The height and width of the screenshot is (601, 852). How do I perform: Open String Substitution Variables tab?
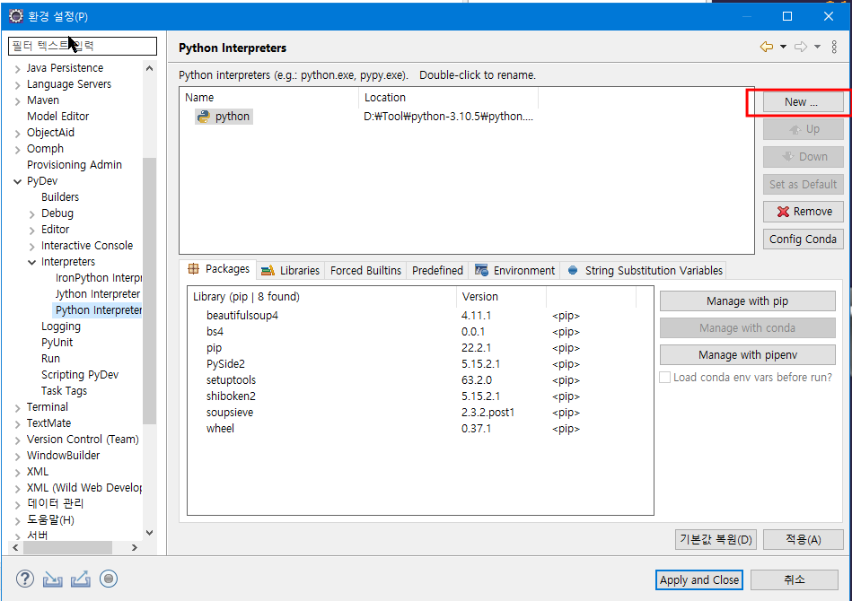[645, 270]
